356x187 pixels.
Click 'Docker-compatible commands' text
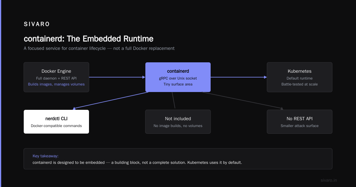click(x=56, y=126)
